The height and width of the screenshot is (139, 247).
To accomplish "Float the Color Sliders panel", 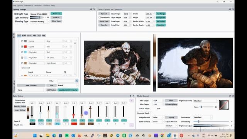I will (130, 96).
